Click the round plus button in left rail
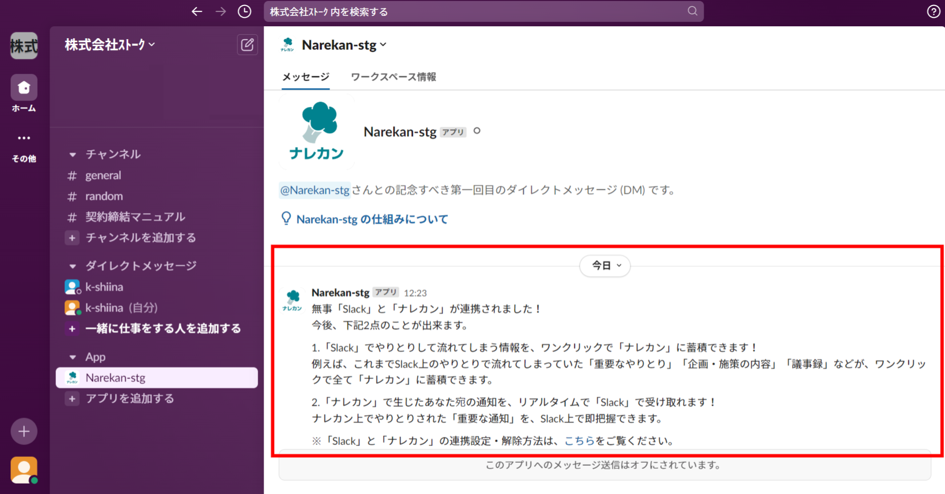 pos(24,431)
